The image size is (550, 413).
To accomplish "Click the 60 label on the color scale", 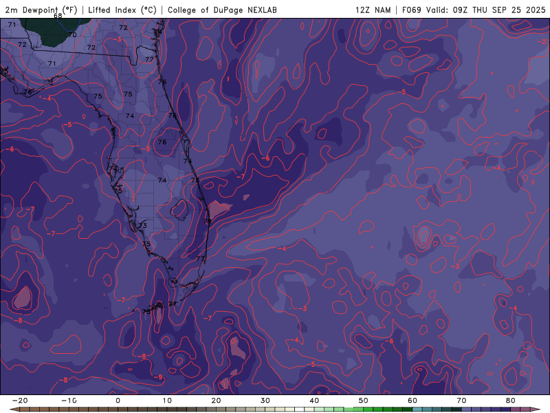I will pyautogui.click(x=412, y=401).
